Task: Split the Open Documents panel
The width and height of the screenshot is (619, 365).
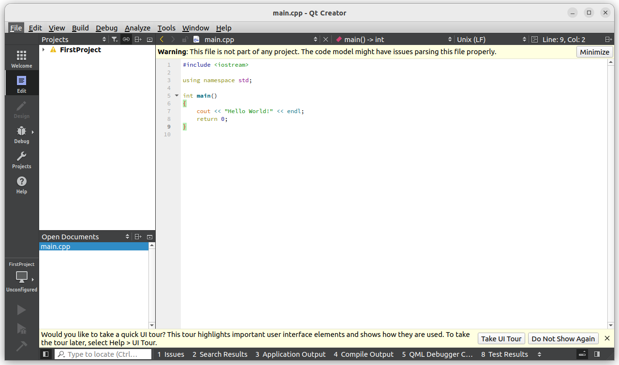Action: (138, 237)
